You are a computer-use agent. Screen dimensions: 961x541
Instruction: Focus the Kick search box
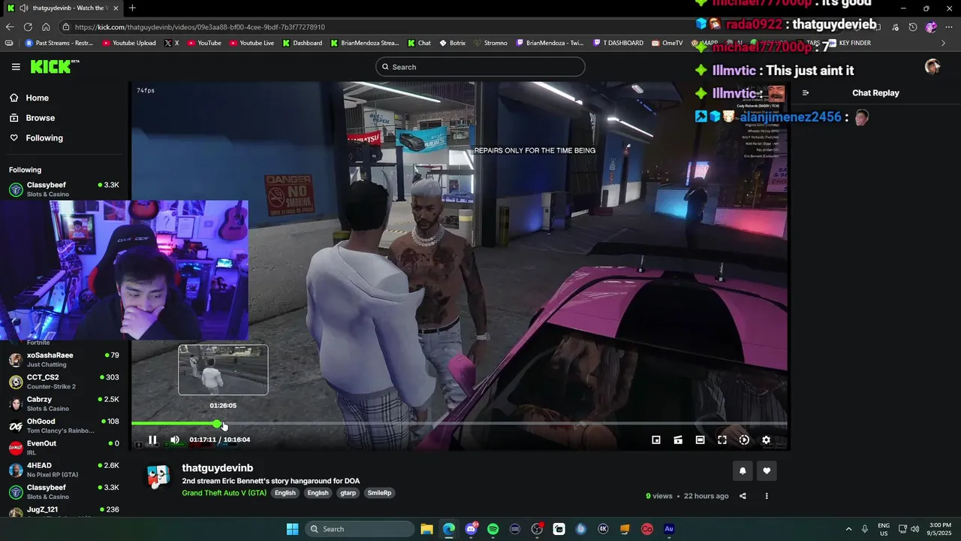(x=480, y=67)
